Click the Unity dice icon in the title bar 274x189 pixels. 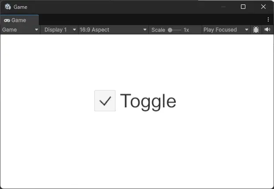click(8, 7)
